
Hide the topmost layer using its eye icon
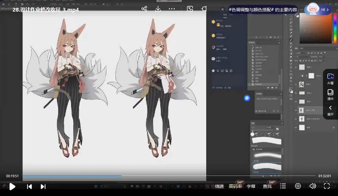pos(296,67)
